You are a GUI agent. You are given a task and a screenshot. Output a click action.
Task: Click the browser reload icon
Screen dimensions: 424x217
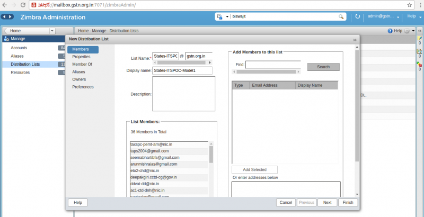23,5
